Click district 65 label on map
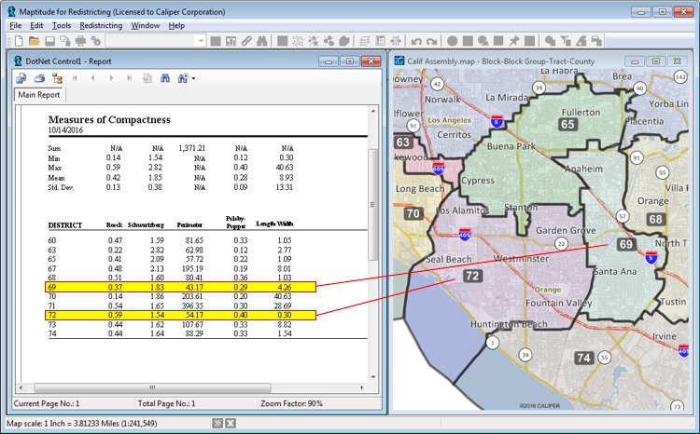 point(567,124)
